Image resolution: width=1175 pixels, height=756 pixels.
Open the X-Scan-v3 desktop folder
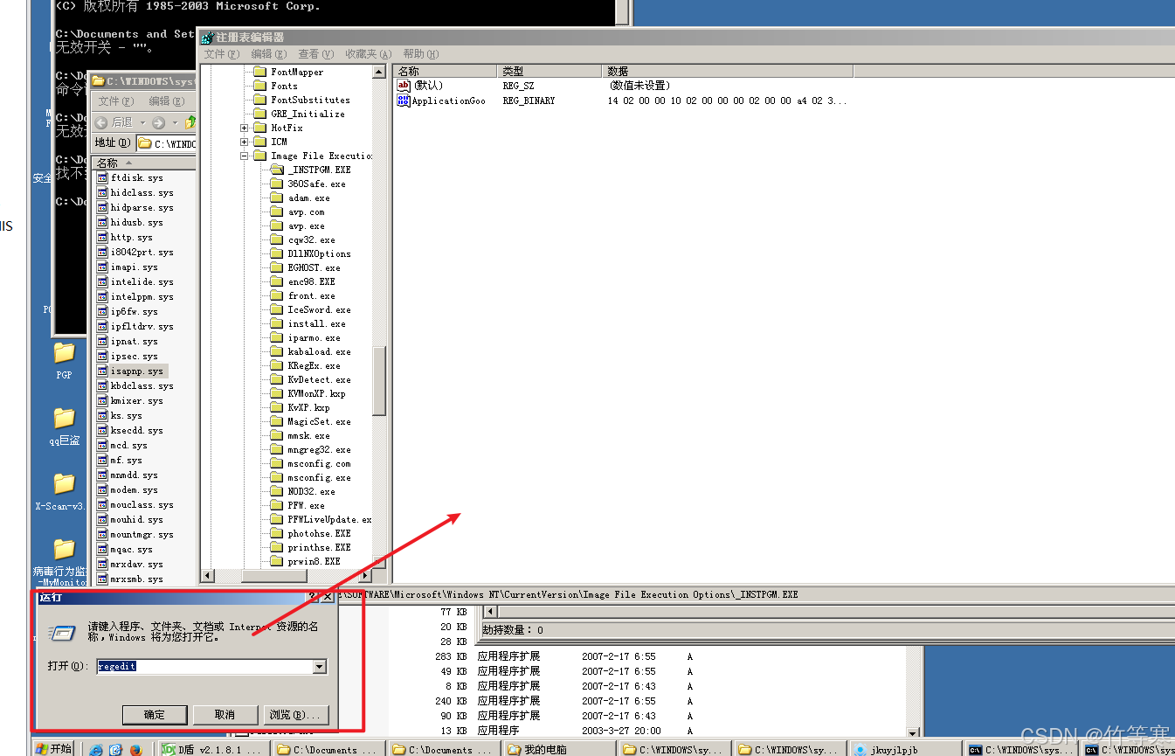tap(64, 484)
